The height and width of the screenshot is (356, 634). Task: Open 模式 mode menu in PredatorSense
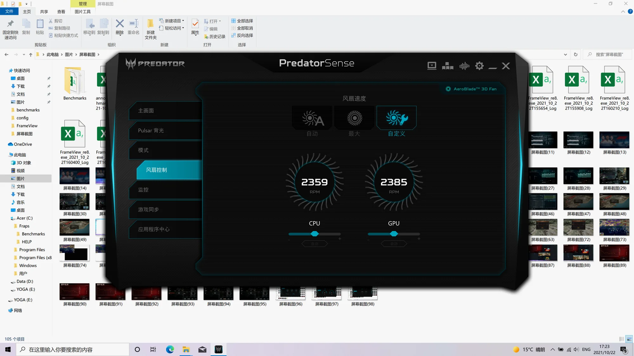click(165, 150)
